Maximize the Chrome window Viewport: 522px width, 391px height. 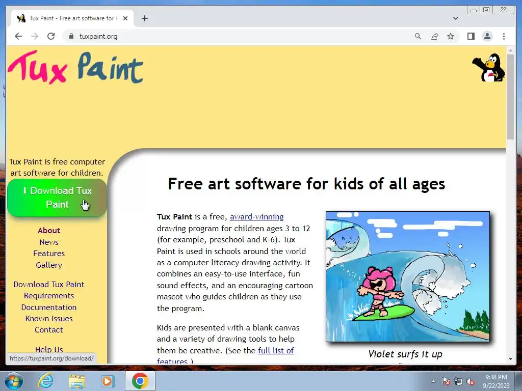point(486,10)
